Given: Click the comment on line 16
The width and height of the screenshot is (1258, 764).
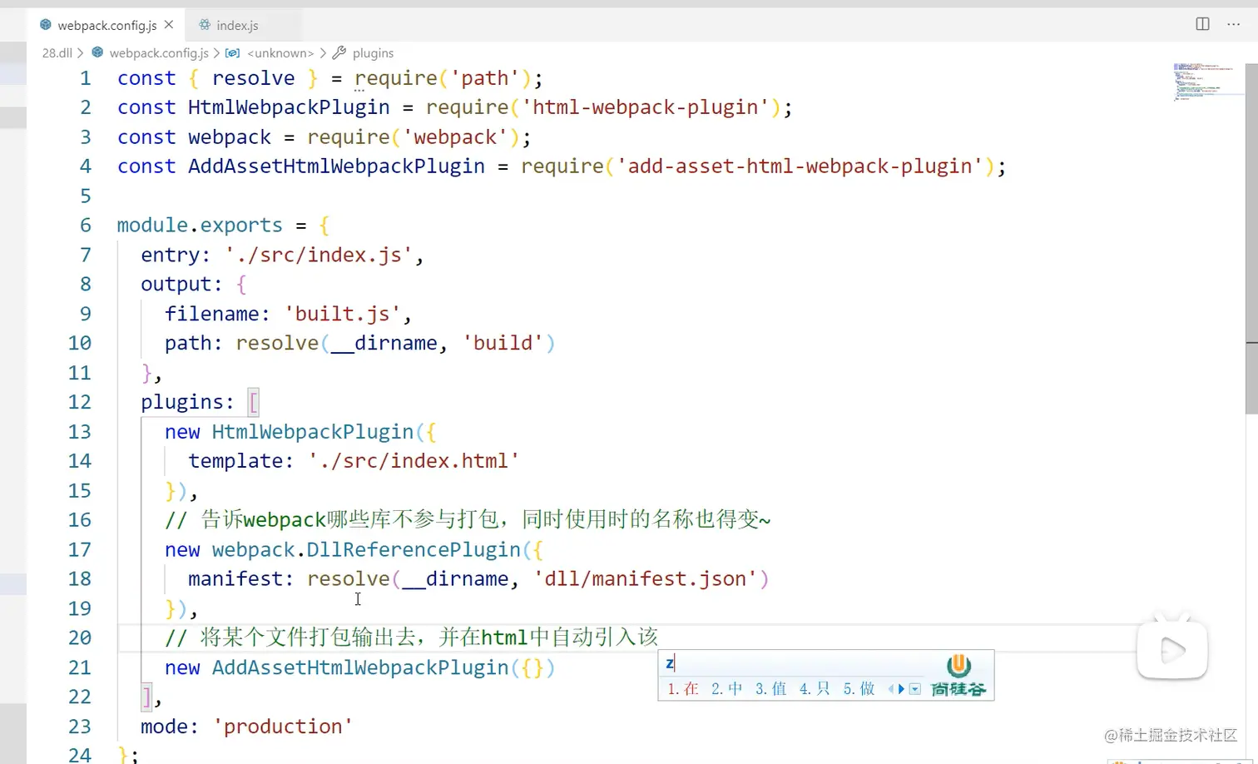Looking at the screenshot, I should coord(468,520).
